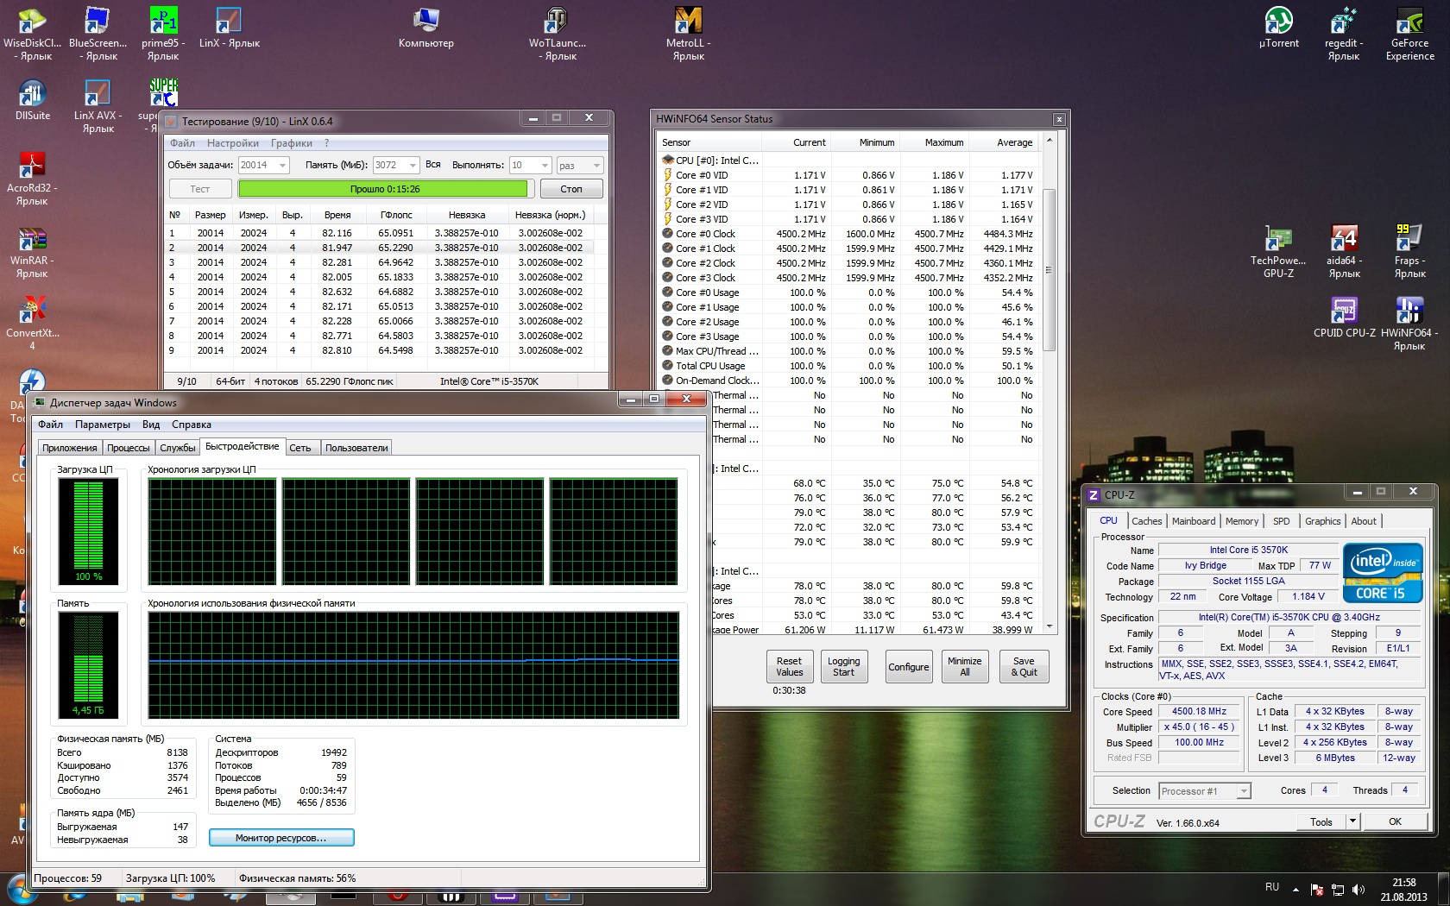The width and height of the screenshot is (1450, 906).
Task: Open the Компьютер desktop icon
Action: (x=426, y=28)
